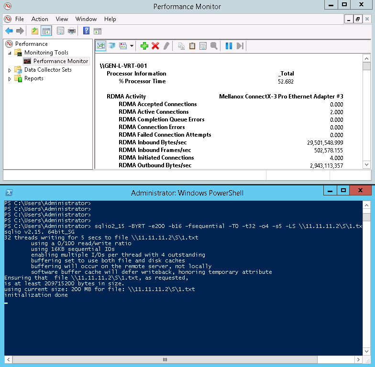The image size is (375, 367).
Task: Select Data Collector Sets tree item
Action: click(48, 70)
